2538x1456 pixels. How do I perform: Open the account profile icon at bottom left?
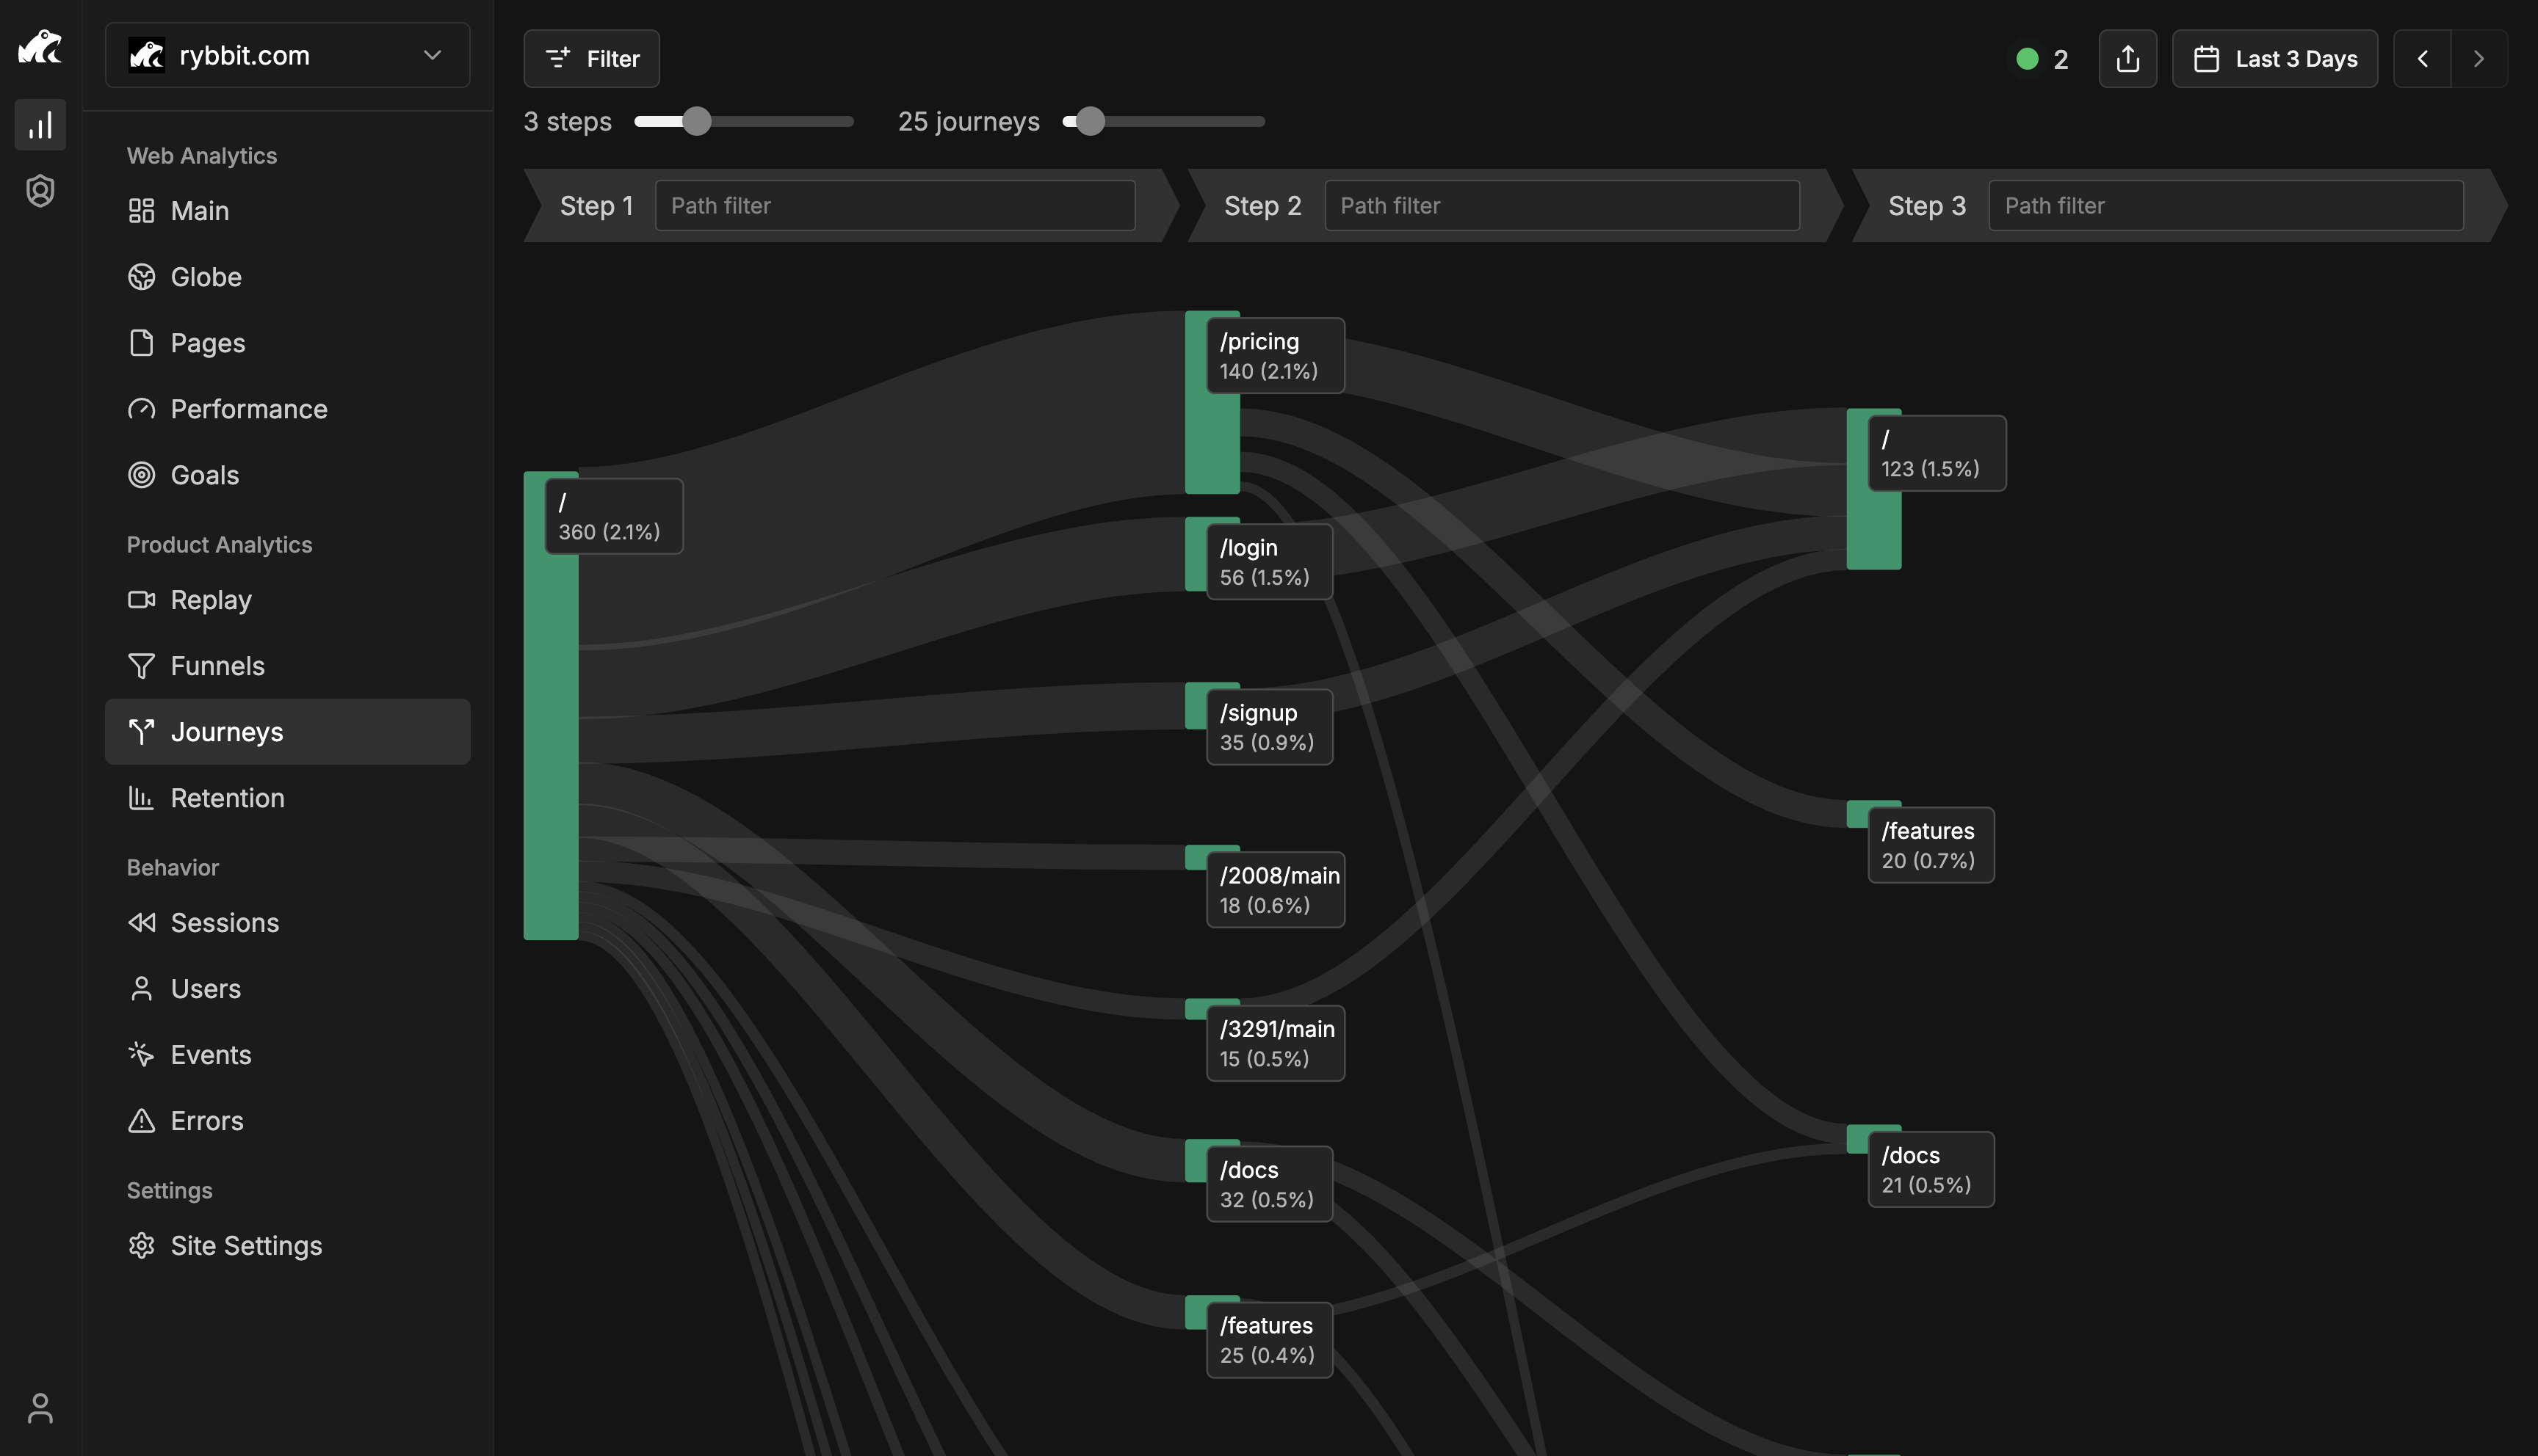[40, 1408]
